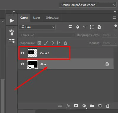Filter layers by text type
This screenshot has width=118, height=113.
point(85,27)
